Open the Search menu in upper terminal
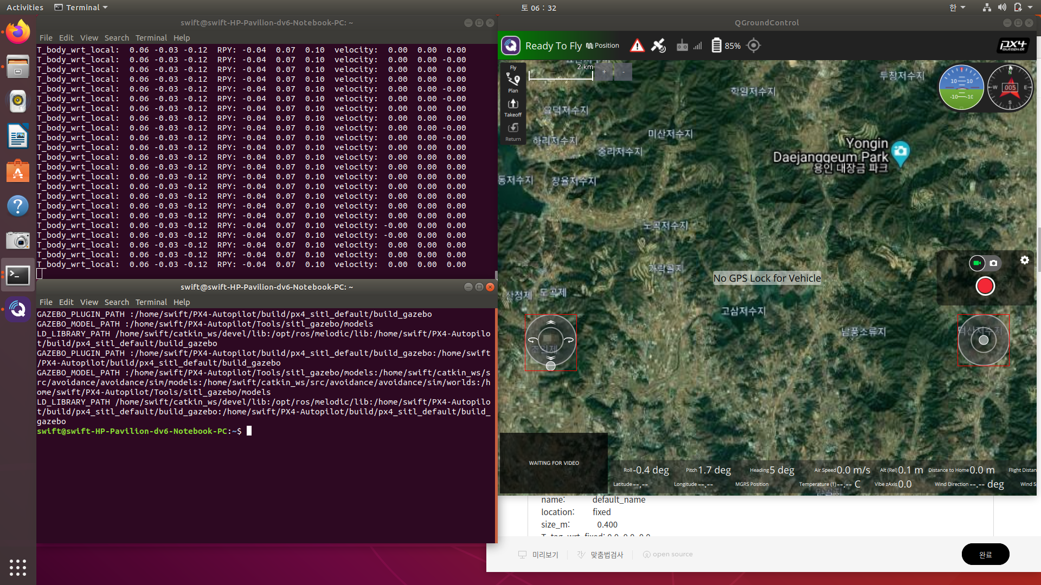This screenshot has width=1041, height=585. [117, 38]
